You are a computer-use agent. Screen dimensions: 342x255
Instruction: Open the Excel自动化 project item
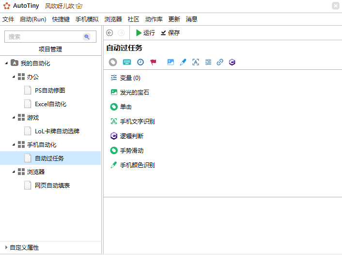point(50,104)
